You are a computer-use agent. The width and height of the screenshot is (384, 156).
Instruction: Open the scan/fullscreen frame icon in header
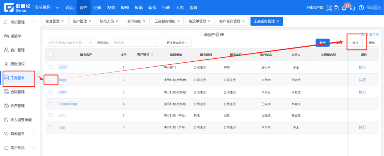tap(329, 8)
